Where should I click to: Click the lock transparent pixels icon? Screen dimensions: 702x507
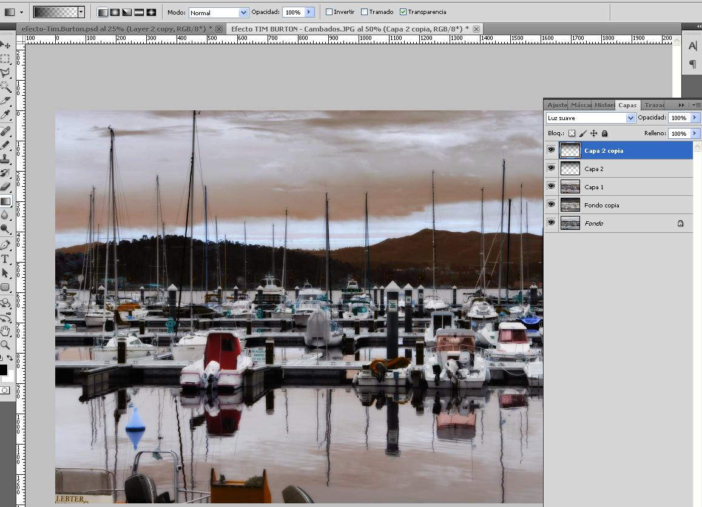[x=572, y=133]
